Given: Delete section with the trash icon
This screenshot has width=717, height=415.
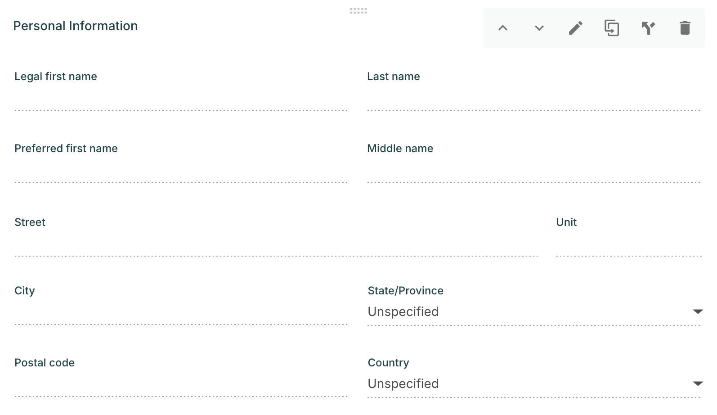Looking at the screenshot, I should click(x=685, y=28).
